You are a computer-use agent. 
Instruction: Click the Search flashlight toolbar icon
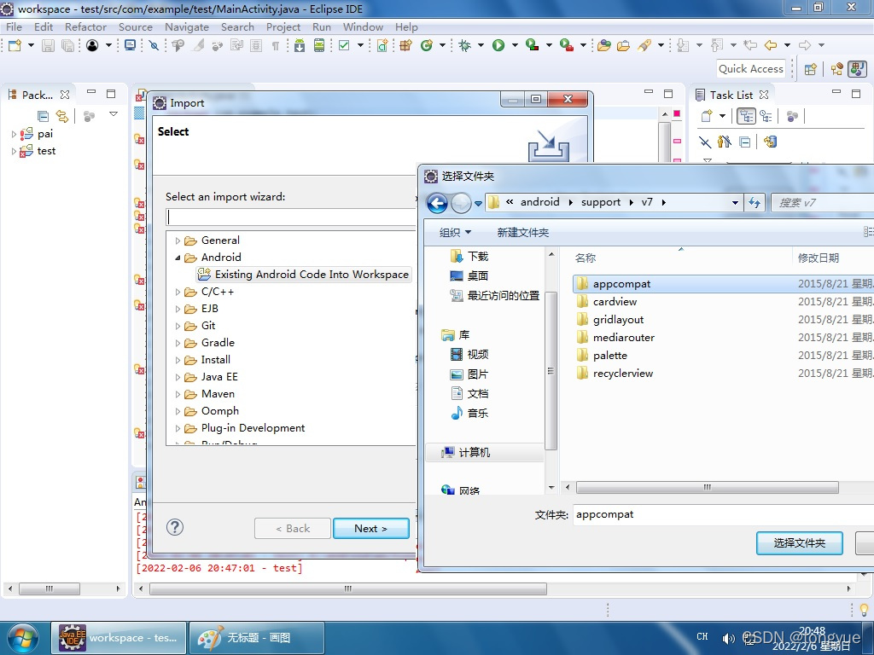tap(644, 45)
